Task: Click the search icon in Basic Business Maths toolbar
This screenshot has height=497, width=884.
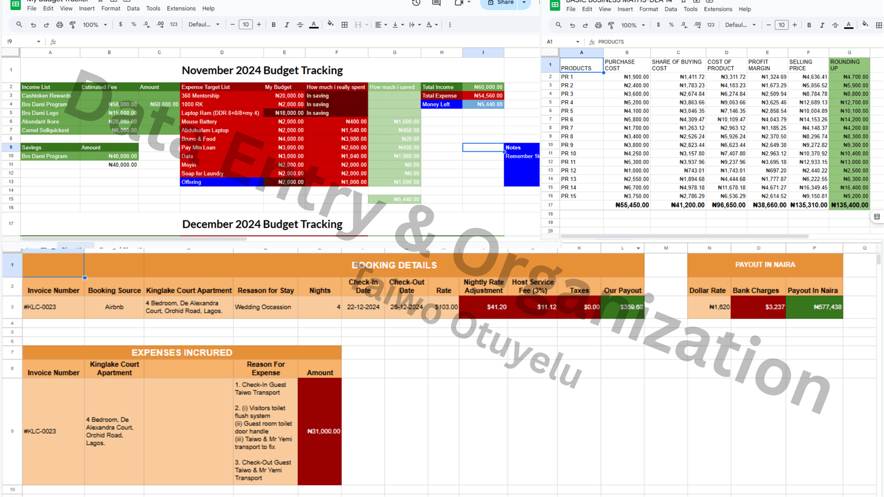Action: (558, 25)
